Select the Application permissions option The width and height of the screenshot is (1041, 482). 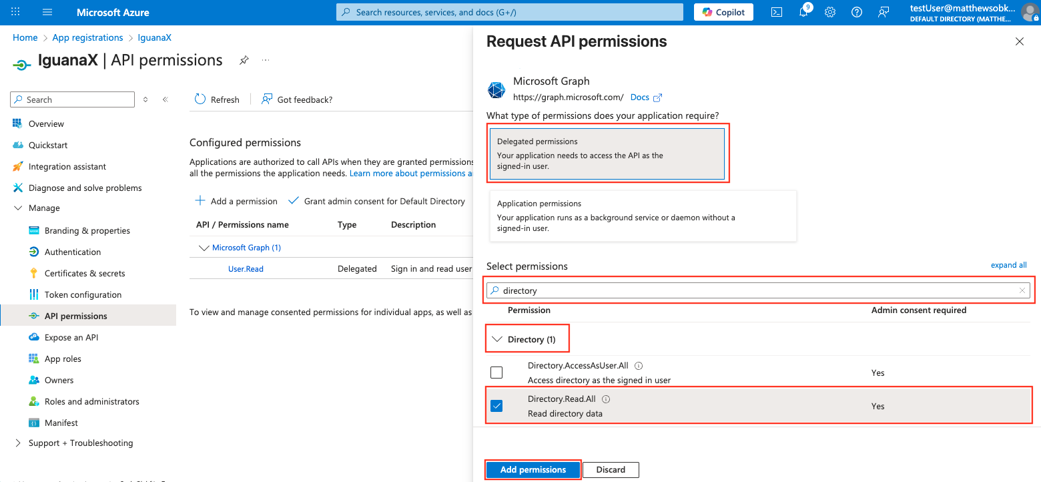pyautogui.click(x=643, y=216)
